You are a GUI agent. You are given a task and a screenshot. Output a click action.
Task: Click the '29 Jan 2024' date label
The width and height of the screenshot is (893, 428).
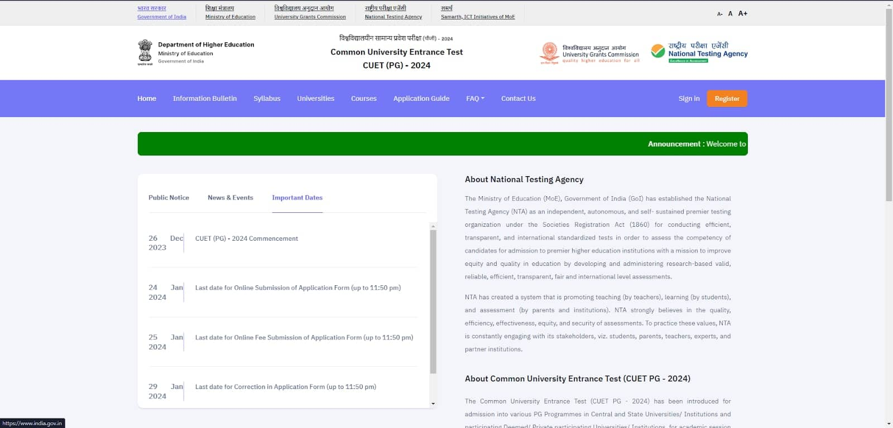[x=166, y=391]
